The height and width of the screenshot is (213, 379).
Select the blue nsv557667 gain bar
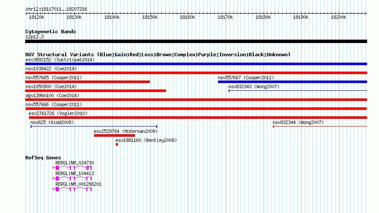coord(293,82)
